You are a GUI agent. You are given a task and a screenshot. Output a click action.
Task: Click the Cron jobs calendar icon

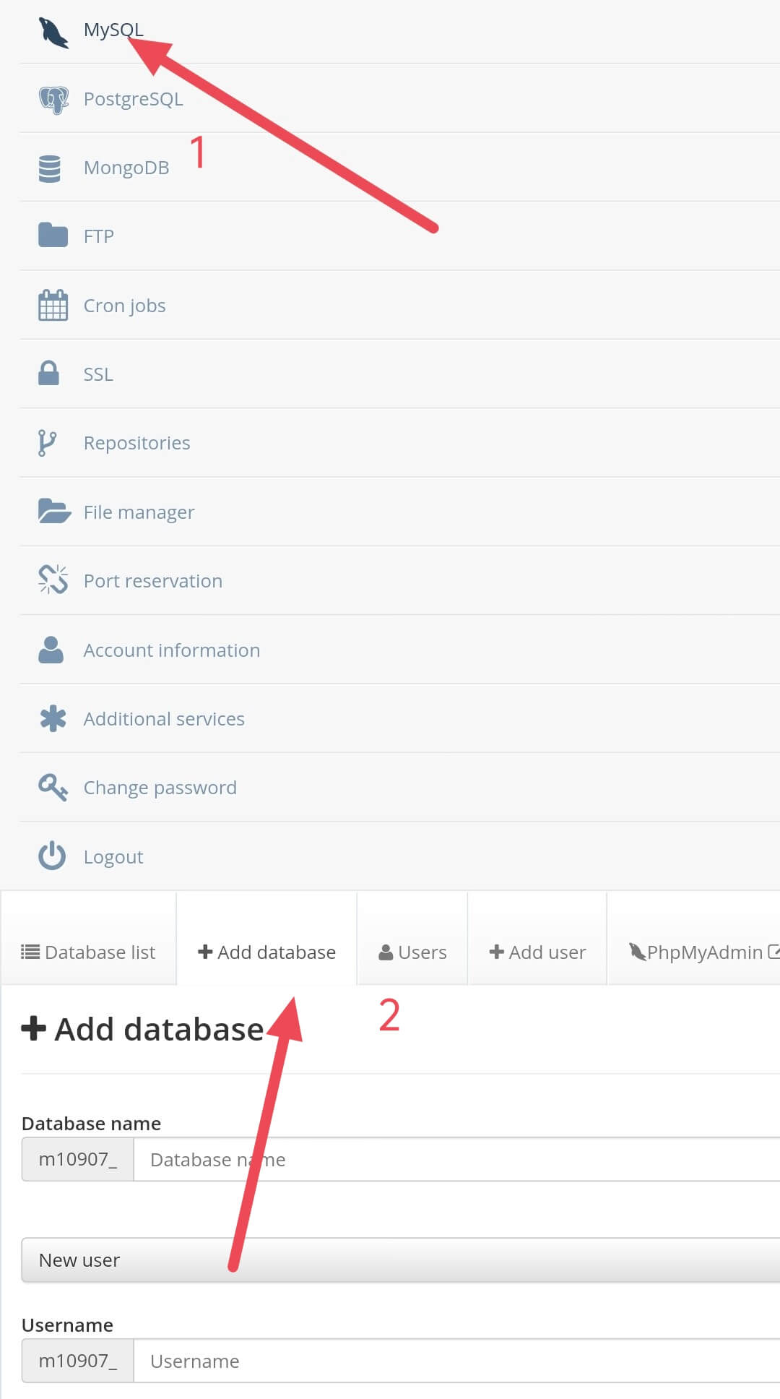tap(53, 305)
